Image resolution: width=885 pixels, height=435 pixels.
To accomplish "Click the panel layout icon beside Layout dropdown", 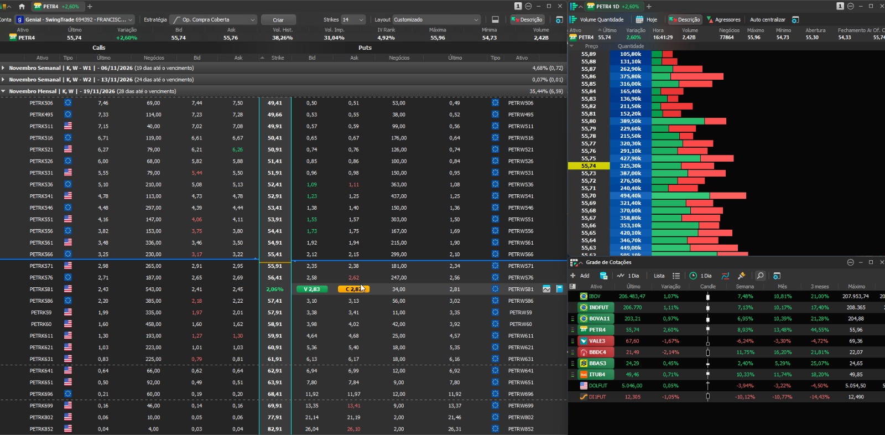I will pyautogui.click(x=495, y=19).
